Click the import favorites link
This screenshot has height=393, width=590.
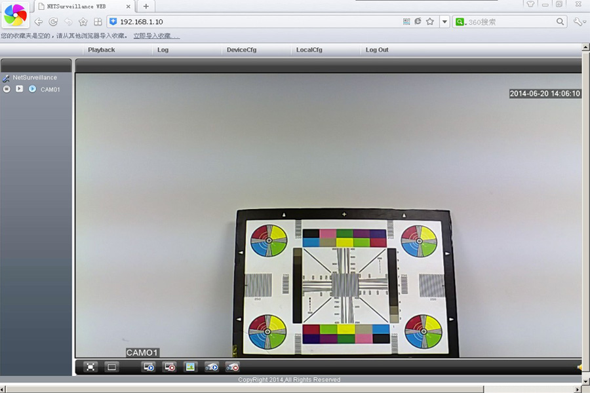click(156, 36)
